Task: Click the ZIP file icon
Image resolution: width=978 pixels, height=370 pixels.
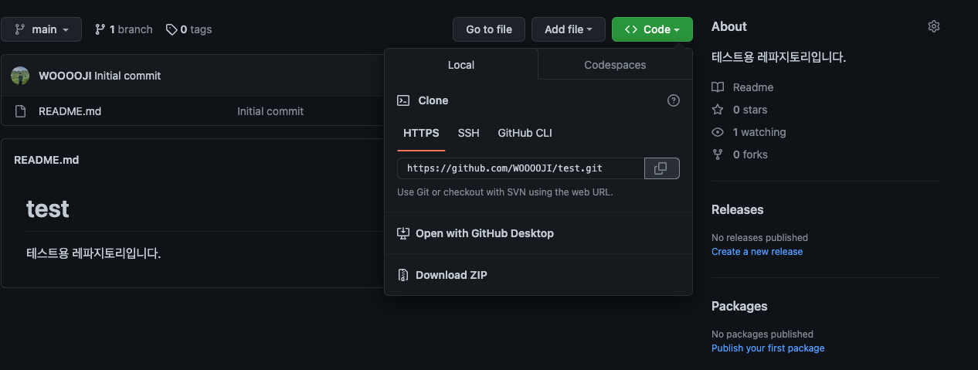Action: [402, 275]
